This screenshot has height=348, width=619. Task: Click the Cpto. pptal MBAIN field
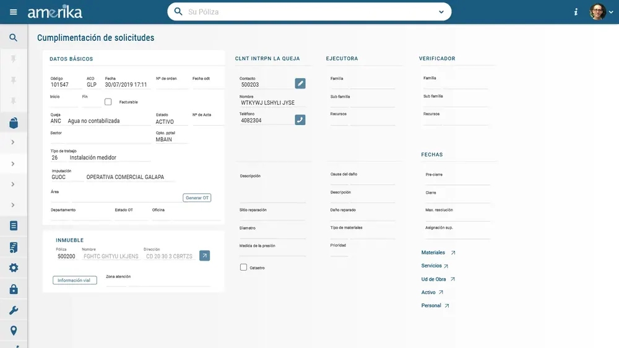[x=171, y=139]
